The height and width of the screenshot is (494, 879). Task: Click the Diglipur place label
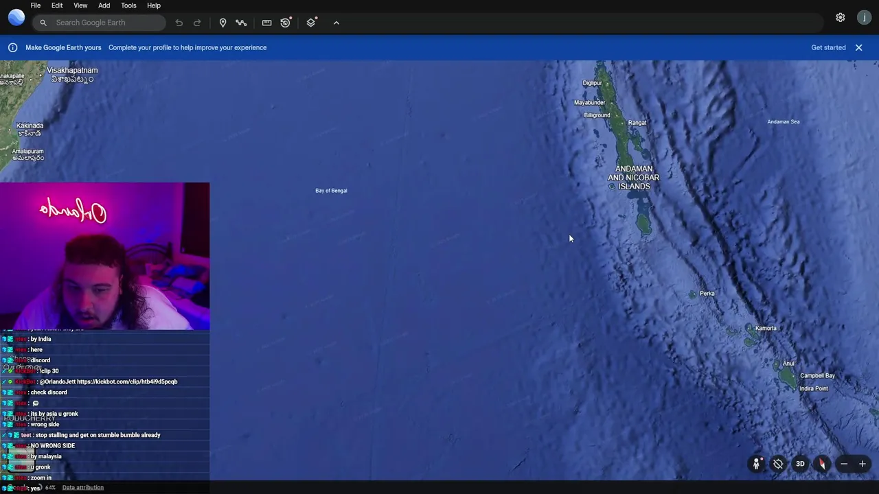click(592, 83)
